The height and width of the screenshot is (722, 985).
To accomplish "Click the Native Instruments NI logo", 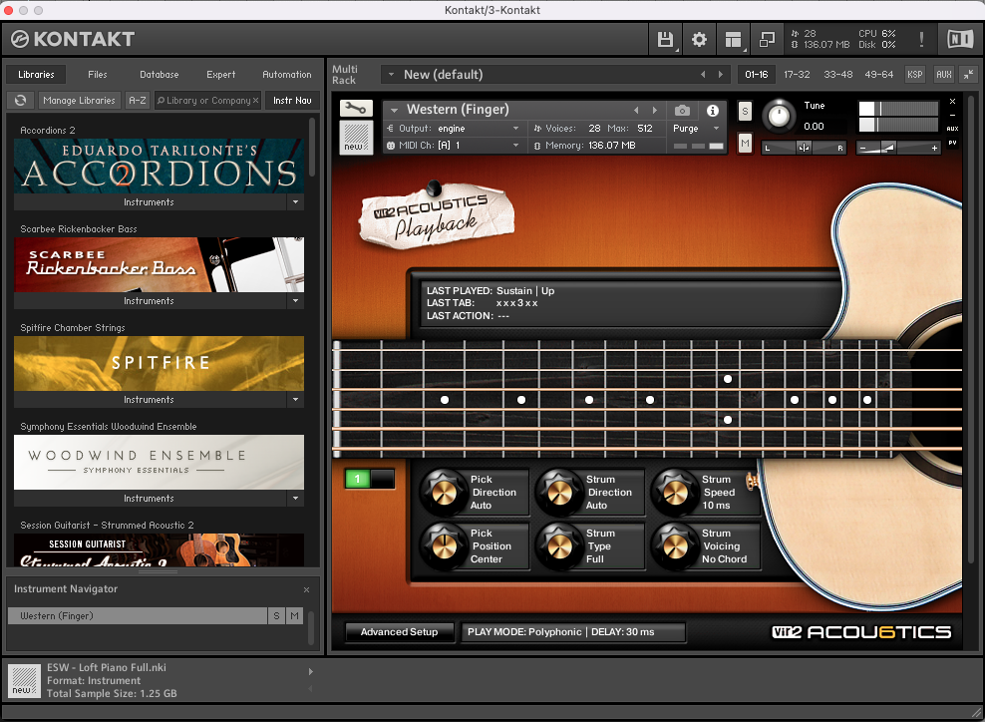I will 960,39.
